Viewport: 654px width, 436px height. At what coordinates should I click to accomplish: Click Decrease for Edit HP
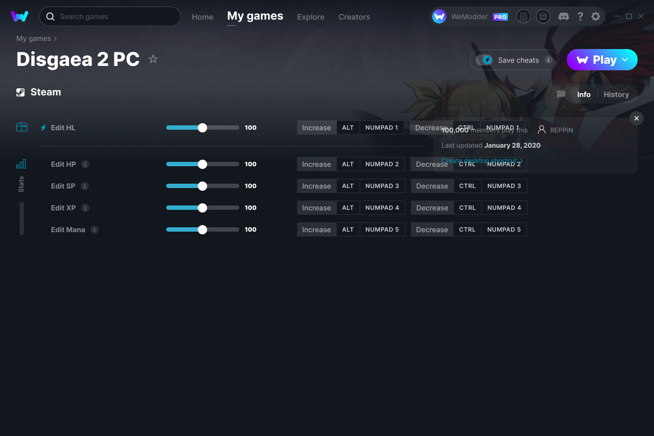432,164
